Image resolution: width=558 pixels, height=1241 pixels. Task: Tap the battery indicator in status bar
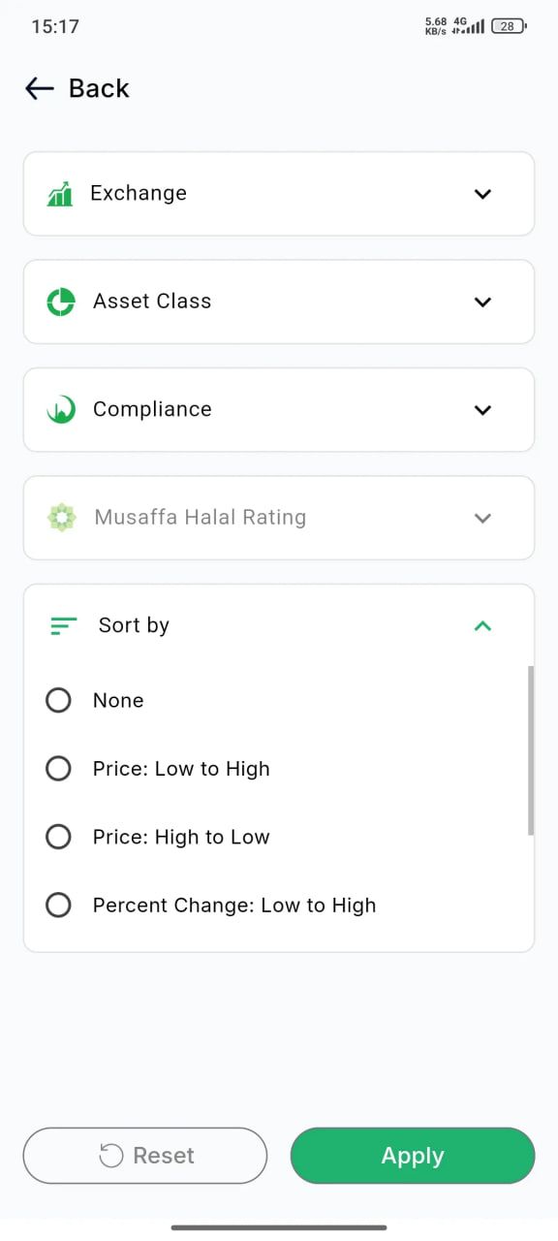(509, 26)
